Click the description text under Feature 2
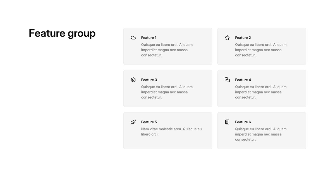This screenshot has height=177, width=335. (x=261, y=50)
